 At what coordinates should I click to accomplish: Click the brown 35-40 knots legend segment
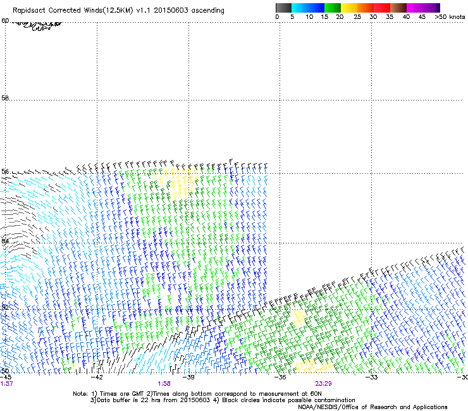(x=398, y=8)
